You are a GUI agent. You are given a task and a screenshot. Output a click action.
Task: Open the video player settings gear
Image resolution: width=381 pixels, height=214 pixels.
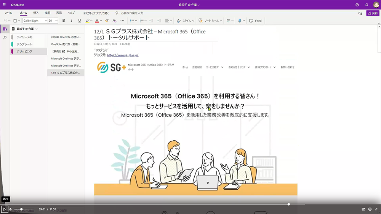click(x=370, y=209)
